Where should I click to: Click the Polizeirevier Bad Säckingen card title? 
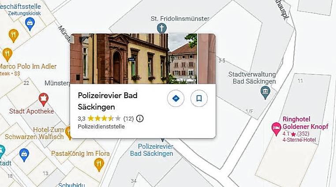[x=108, y=101]
